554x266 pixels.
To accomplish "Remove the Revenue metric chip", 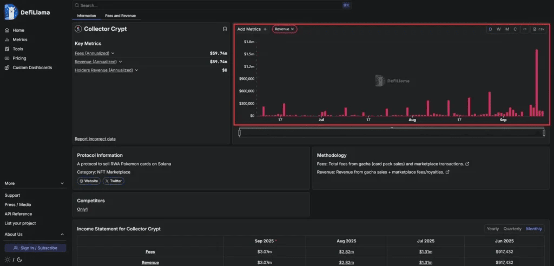I will coord(292,29).
